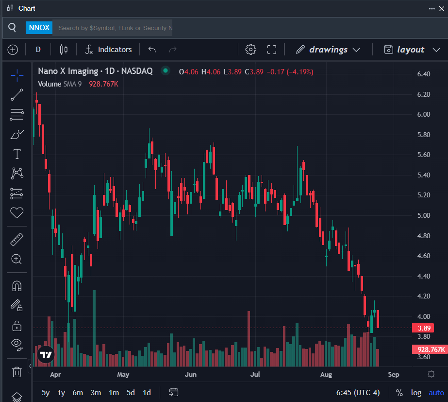Set time range to 5y
Image resolution: width=448 pixels, height=402 pixels.
(x=46, y=393)
